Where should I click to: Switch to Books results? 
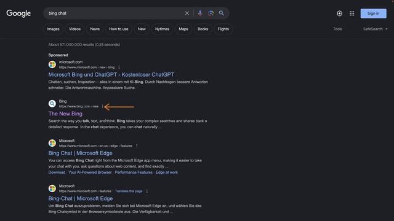pyautogui.click(x=203, y=29)
